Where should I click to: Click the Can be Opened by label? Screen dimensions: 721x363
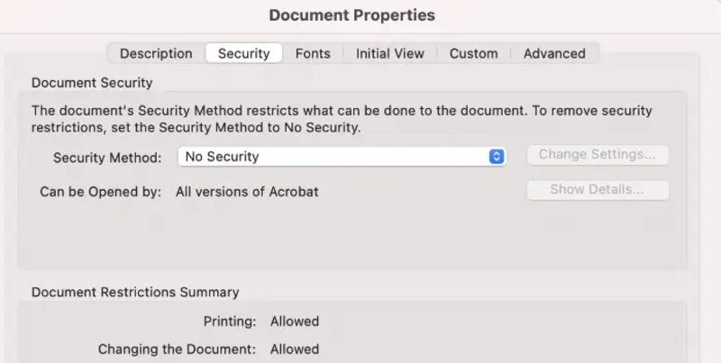100,192
